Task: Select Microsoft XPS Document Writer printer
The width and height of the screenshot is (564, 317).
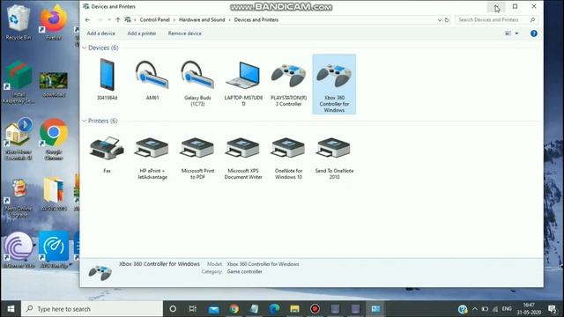Action: [243, 158]
